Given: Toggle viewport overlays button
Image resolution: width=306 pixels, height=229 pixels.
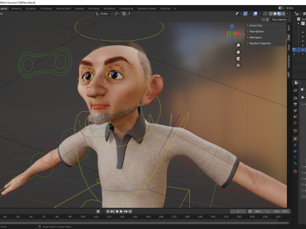Looking at the screenshot, I should (256, 14).
